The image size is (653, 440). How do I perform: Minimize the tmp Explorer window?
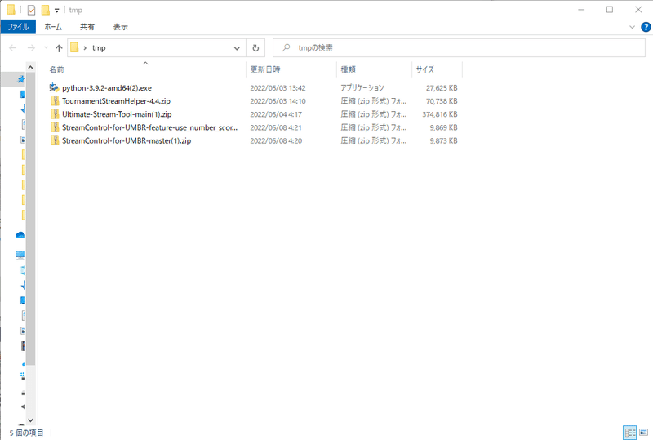(581, 10)
